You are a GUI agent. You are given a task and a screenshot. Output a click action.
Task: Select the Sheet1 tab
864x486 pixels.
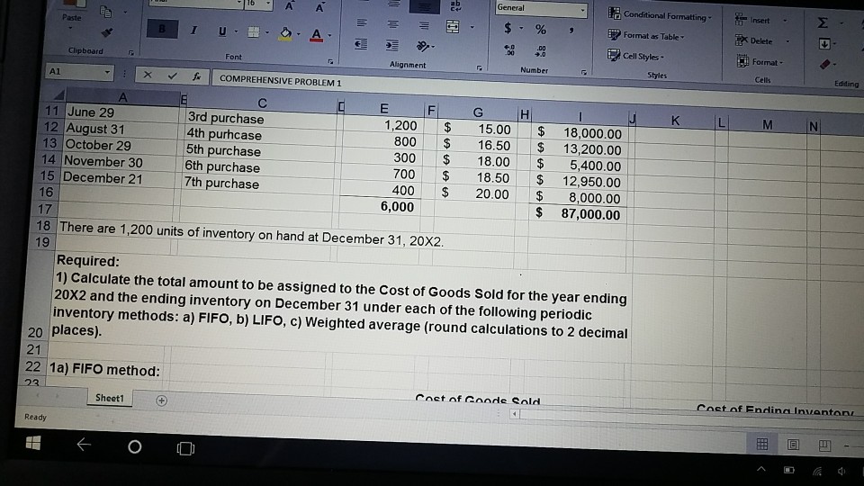(110, 398)
